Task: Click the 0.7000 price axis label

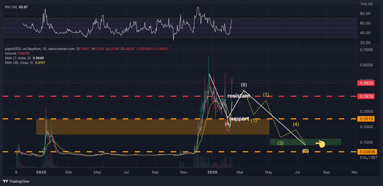Action: pyautogui.click(x=367, y=50)
